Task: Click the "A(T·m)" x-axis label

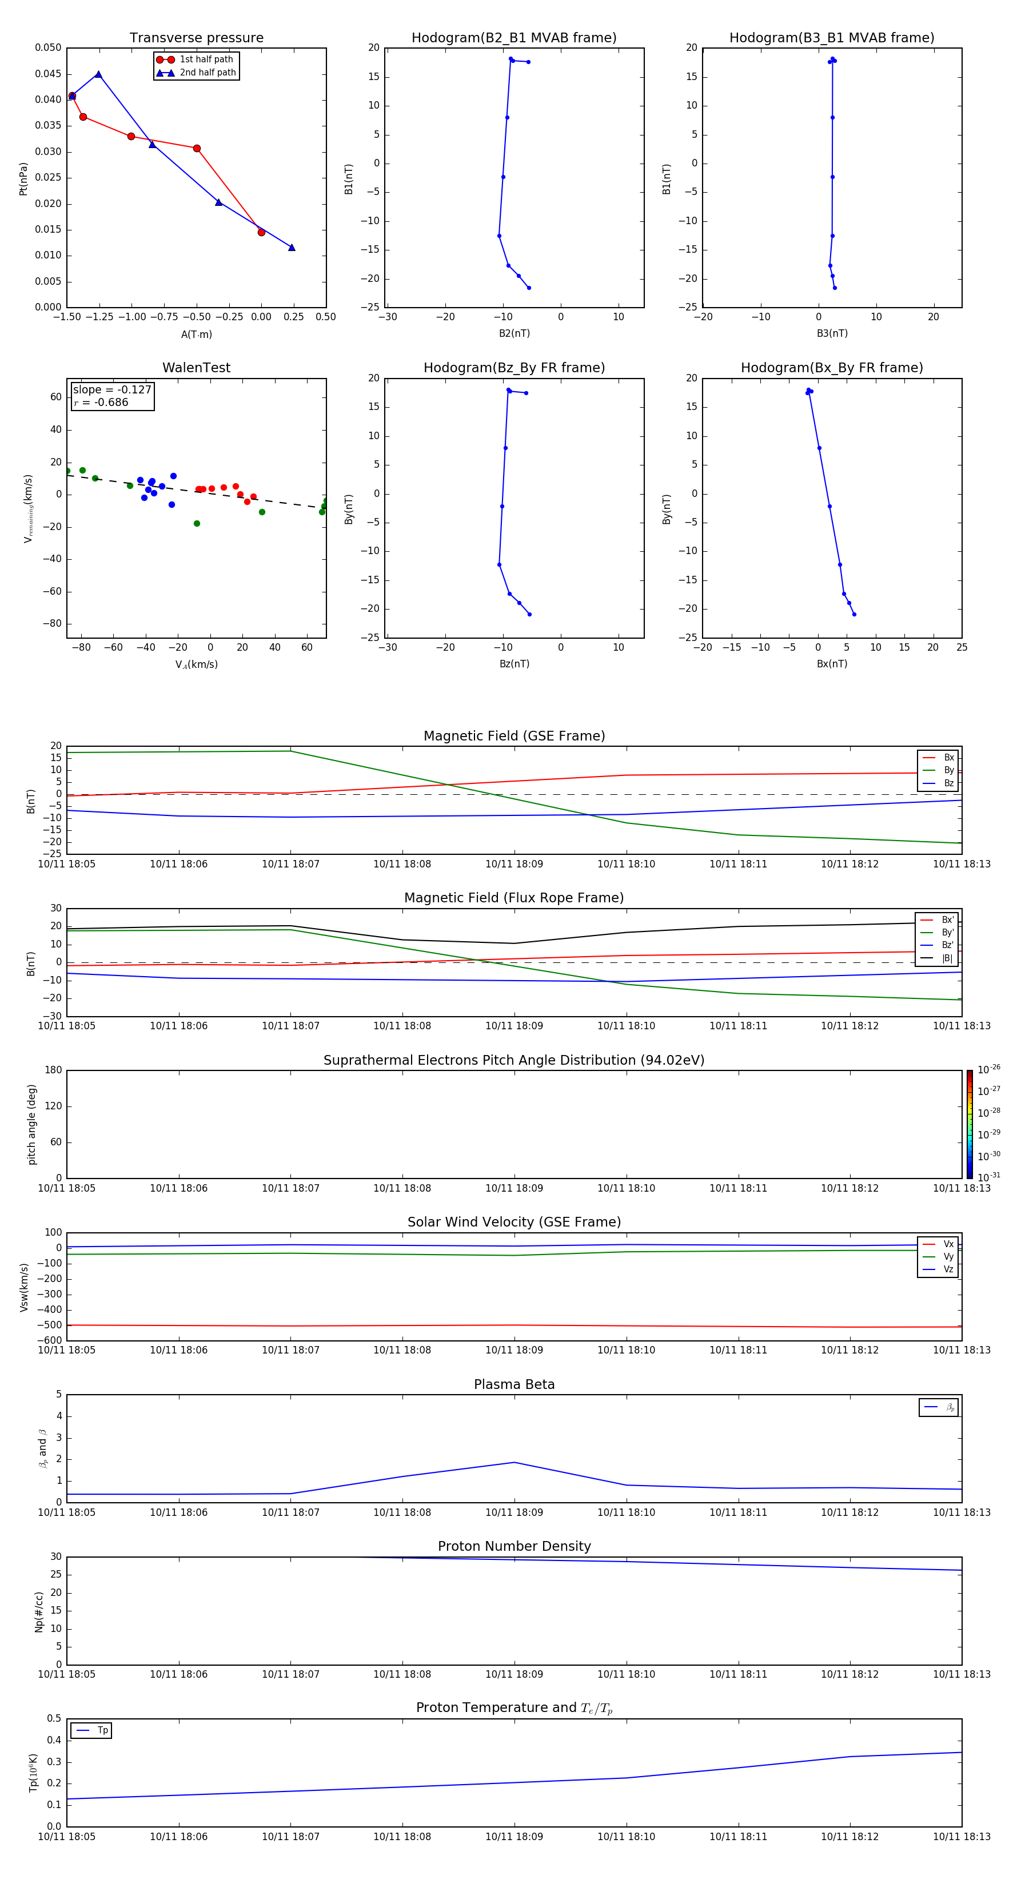Action: pyautogui.click(x=196, y=335)
